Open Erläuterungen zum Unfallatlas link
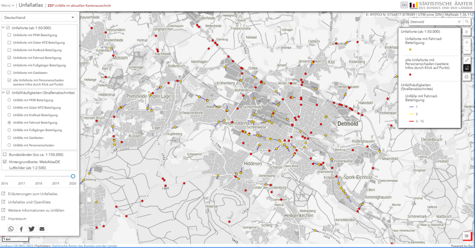Image resolution: width=475 pixels, height=248 pixels. point(33,194)
